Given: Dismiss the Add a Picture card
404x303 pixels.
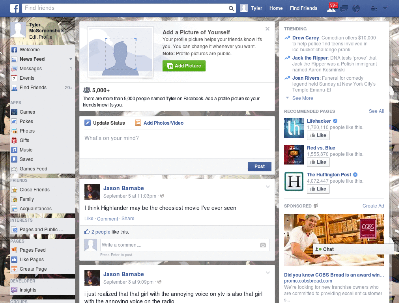Looking at the screenshot, I should click(267, 29).
